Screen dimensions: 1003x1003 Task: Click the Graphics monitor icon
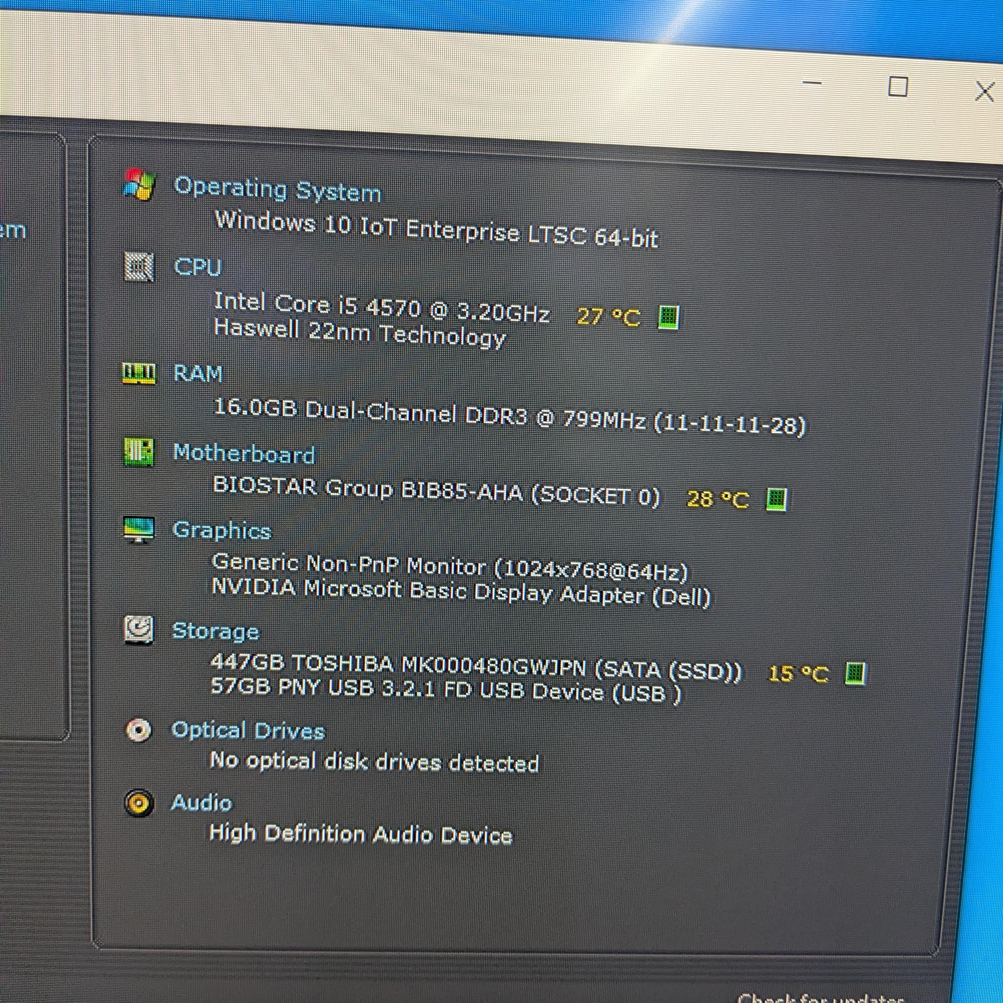pos(139,529)
